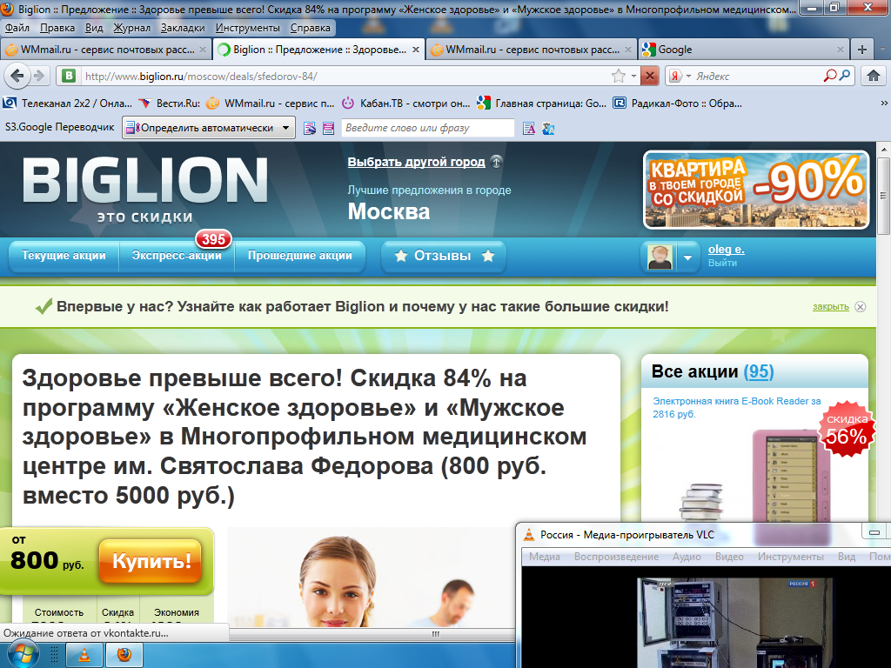This screenshot has height=668, width=891.
Task: Click the up-arrow icon next to city selector
Action: [496, 162]
